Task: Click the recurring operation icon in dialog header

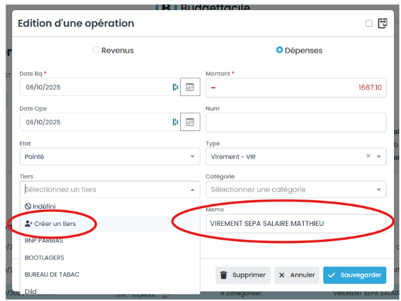Action: click(x=383, y=24)
